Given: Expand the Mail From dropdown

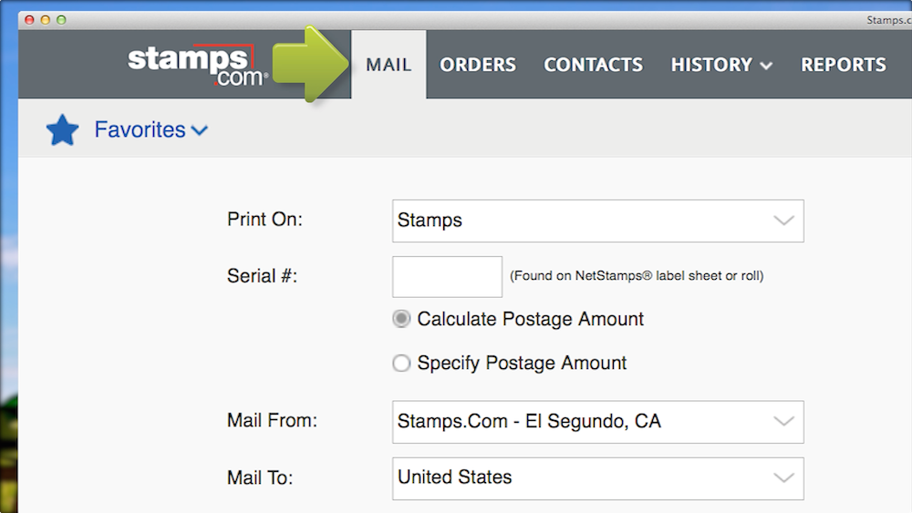Looking at the screenshot, I should [x=597, y=422].
